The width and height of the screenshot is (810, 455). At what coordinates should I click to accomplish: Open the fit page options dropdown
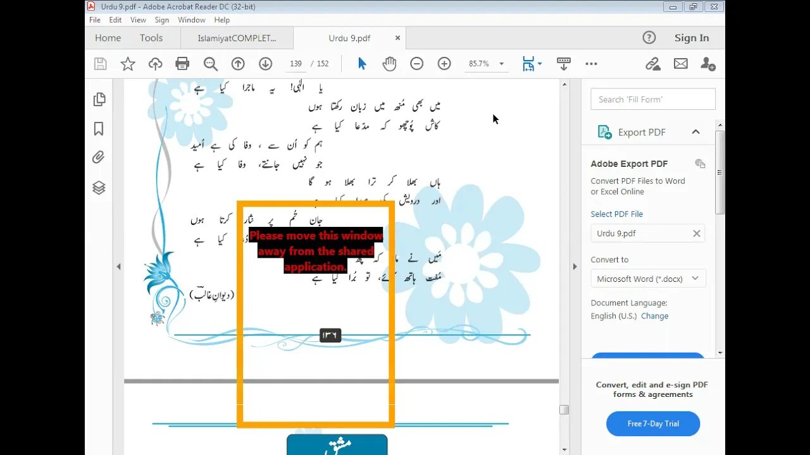click(539, 64)
